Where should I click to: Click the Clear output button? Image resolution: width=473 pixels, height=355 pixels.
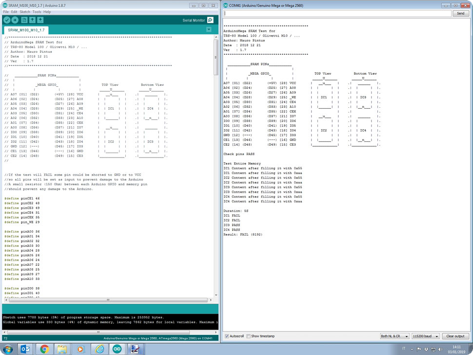455,336
